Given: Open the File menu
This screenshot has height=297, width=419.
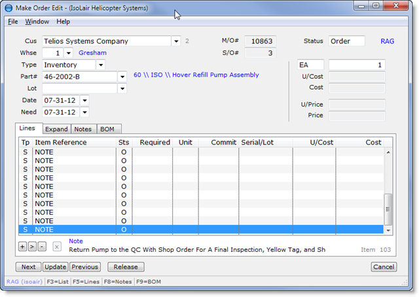Looking at the screenshot, I should [x=13, y=22].
